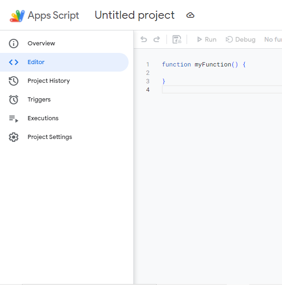Save project to Drive icon
Screen dimensions: 282x285
[177, 39]
